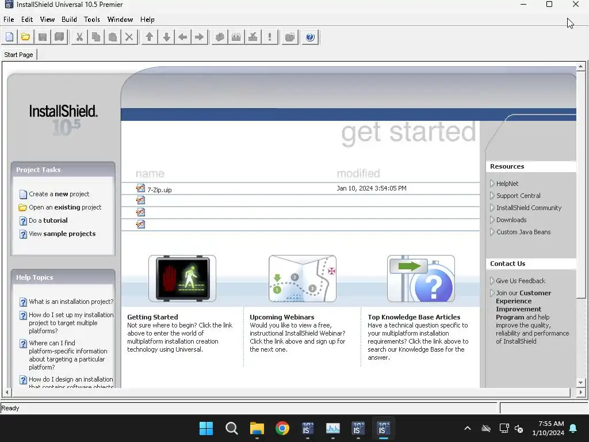Viewport: 589px width, 442px height.
Task: Click the Save All toolbar icon
Action: pyautogui.click(x=59, y=37)
